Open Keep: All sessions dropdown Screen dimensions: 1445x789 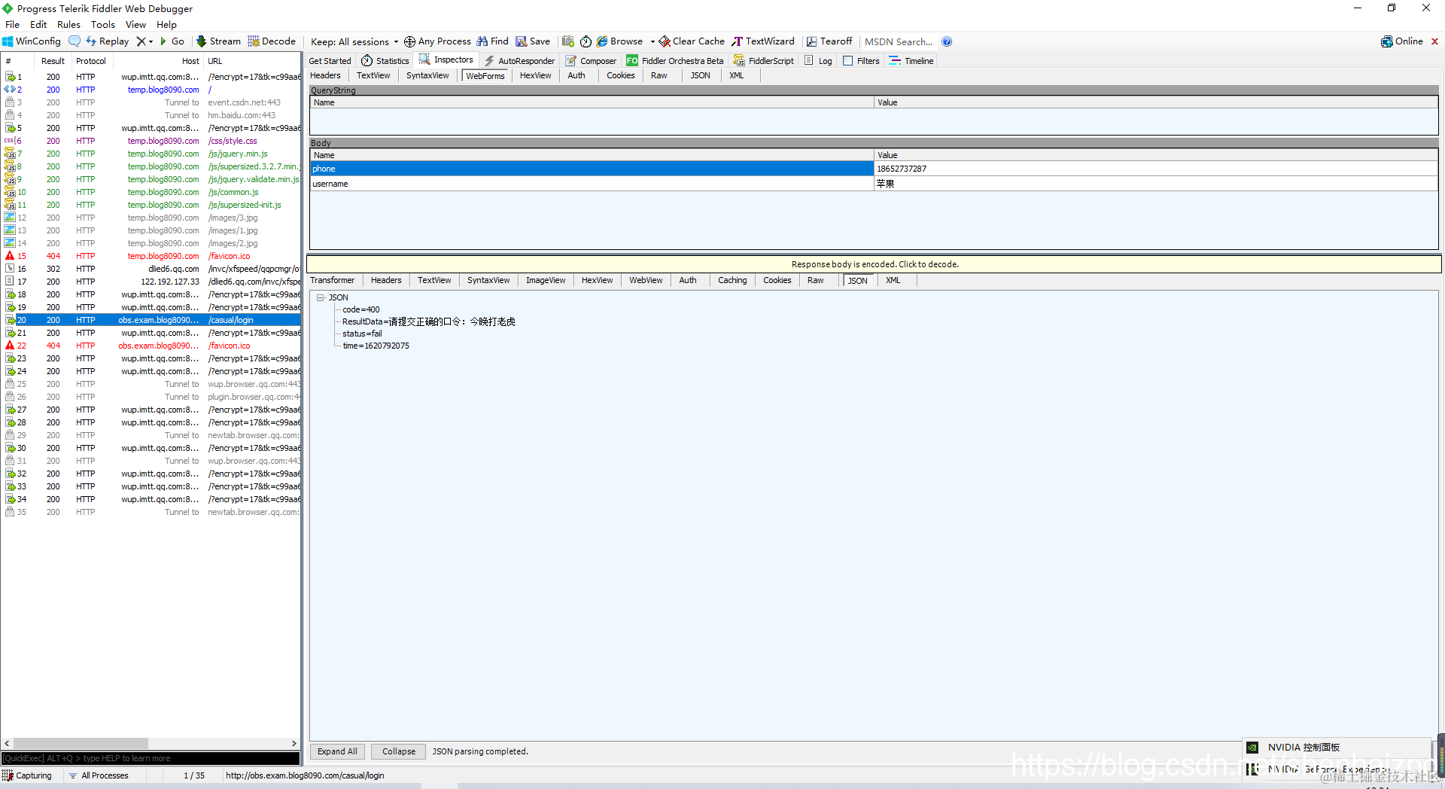[354, 41]
